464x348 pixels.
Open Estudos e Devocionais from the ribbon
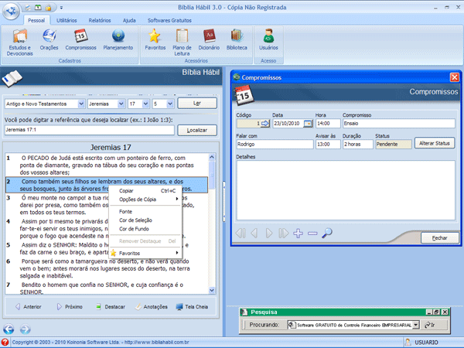click(x=20, y=39)
